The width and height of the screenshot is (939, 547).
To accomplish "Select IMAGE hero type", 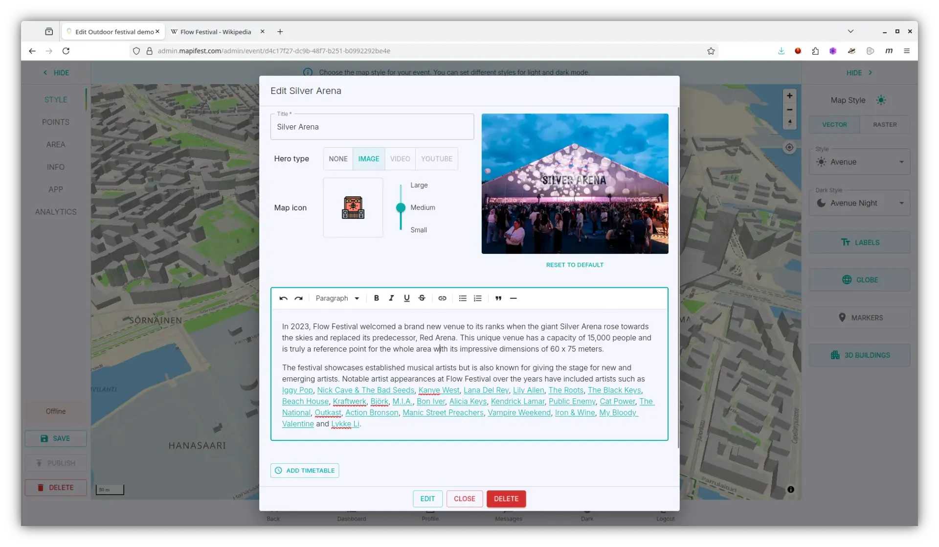I will 369,159.
